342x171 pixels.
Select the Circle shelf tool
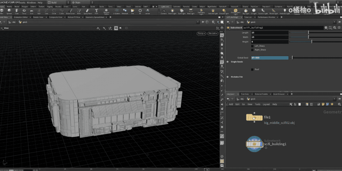pyautogui.click(x=54, y=11)
